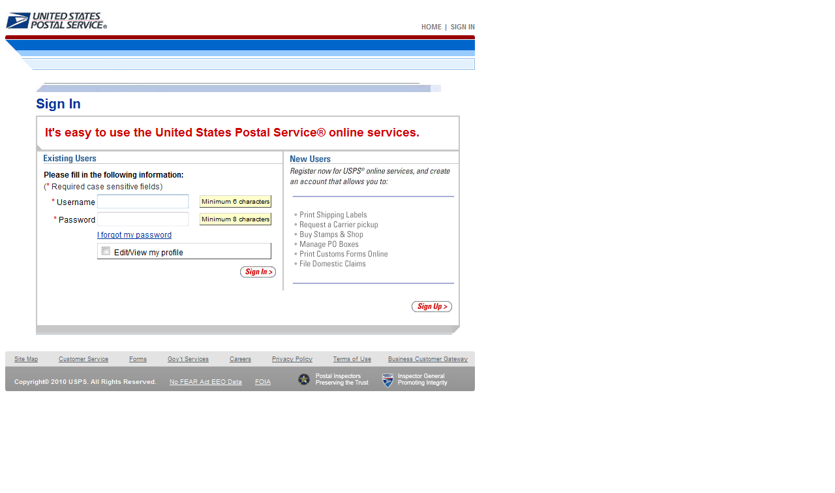Open the Gov't Services link

coord(188,358)
